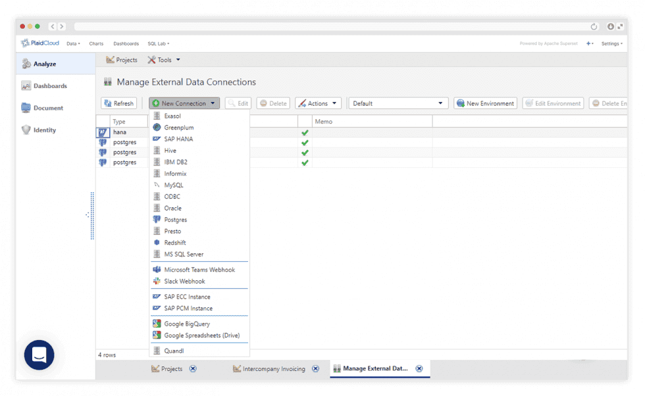The width and height of the screenshot is (645, 396).
Task: Open the SQL Lab dropdown
Action: click(x=159, y=43)
